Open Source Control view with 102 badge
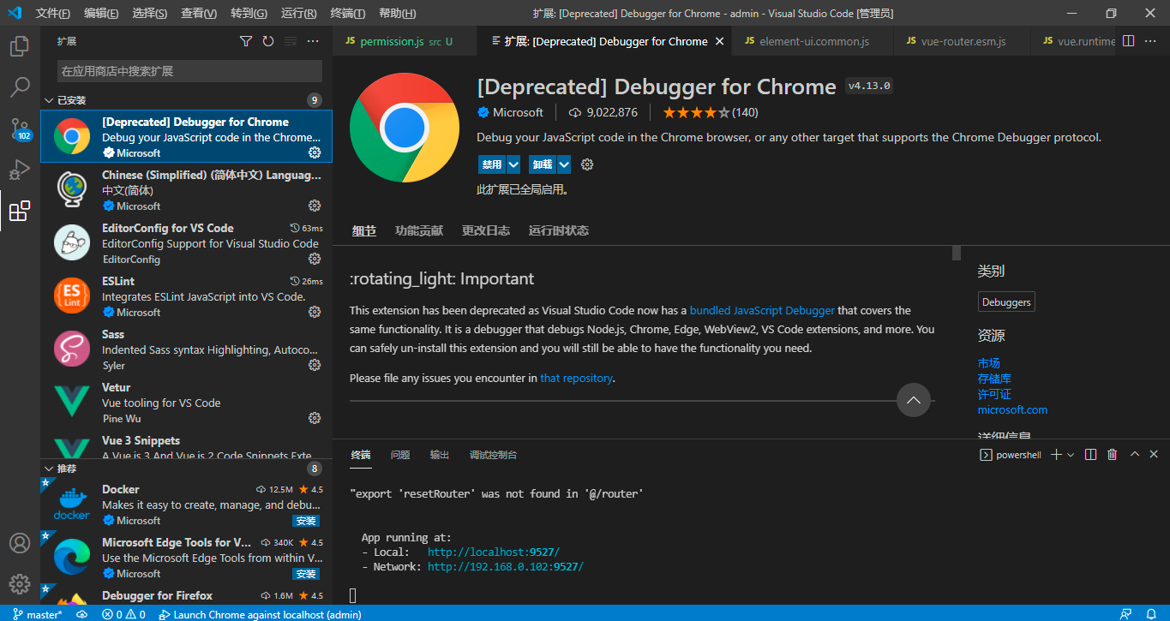Viewport: 1170px width, 621px height. tap(20, 129)
